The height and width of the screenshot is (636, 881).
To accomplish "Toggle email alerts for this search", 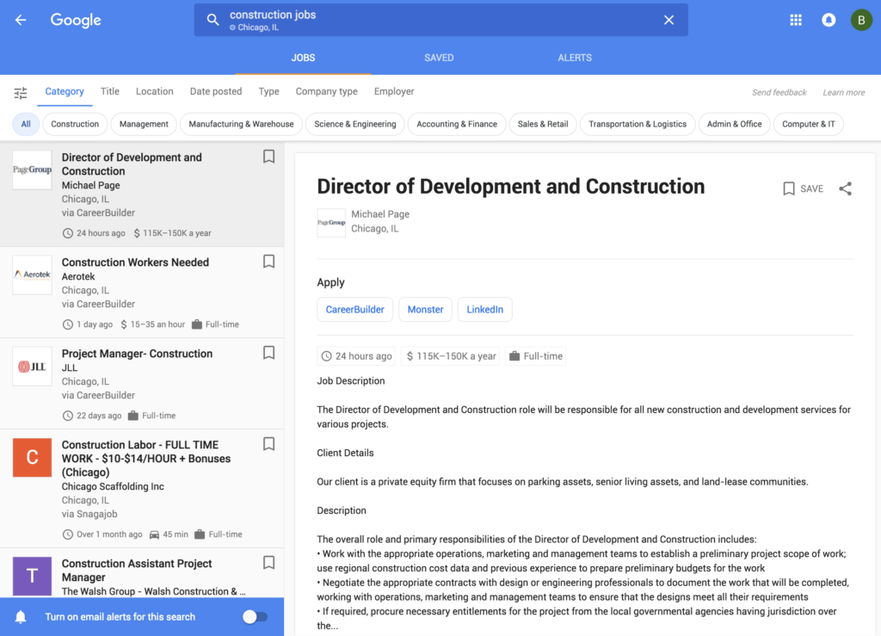I will [255, 616].
